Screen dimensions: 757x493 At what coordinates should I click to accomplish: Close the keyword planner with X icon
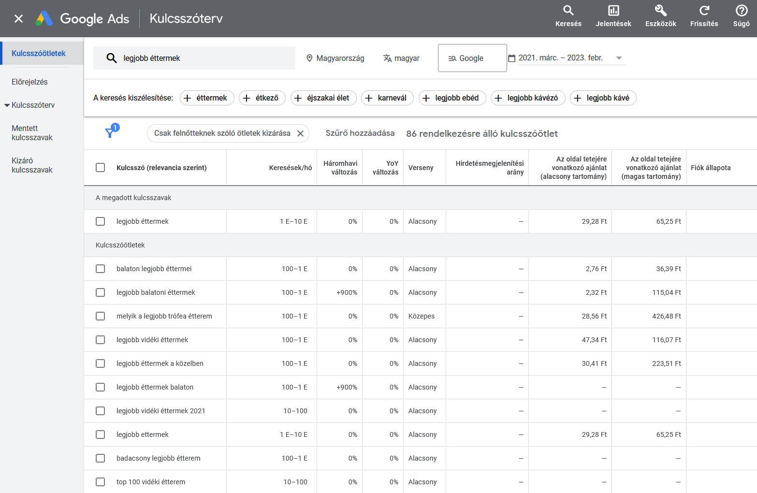(18, 19)
